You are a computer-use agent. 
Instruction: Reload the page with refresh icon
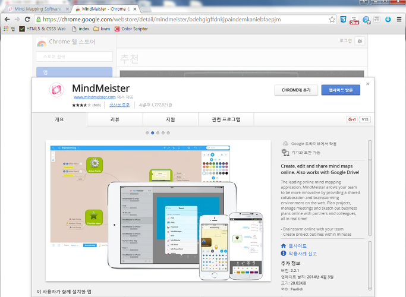point(27,20)
